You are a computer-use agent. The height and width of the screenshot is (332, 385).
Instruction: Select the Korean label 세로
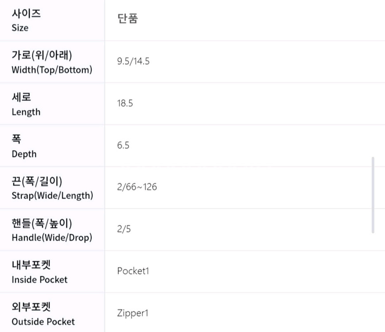click(x=21, y=98)
